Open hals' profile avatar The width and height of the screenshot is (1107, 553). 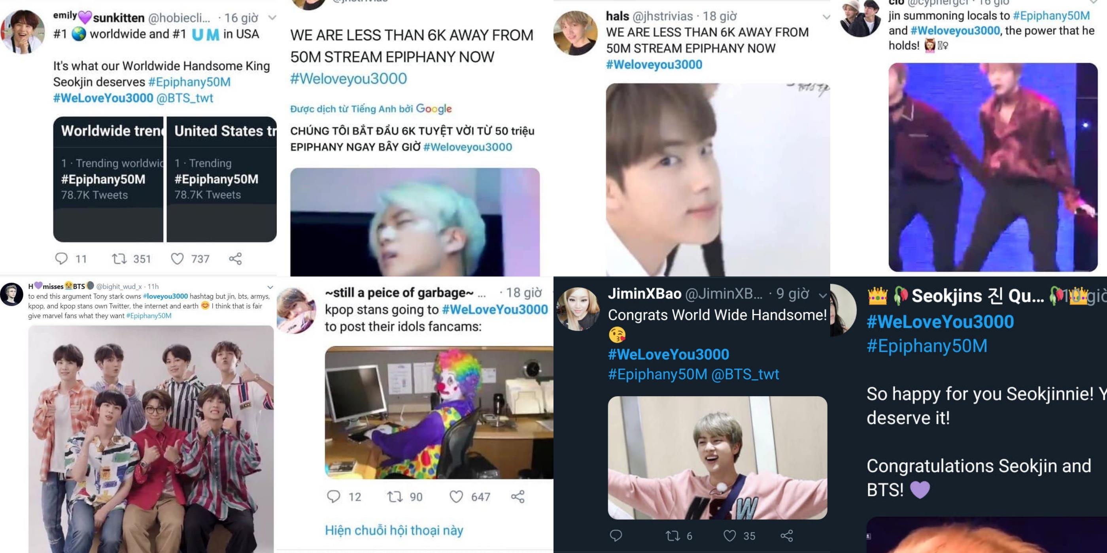click(x=575, y=33)
